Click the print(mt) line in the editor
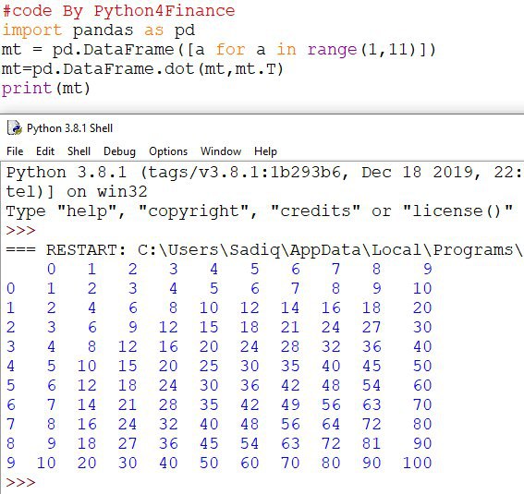The height and width of the screenshot is (494, 524). click(x=46, y=89)
